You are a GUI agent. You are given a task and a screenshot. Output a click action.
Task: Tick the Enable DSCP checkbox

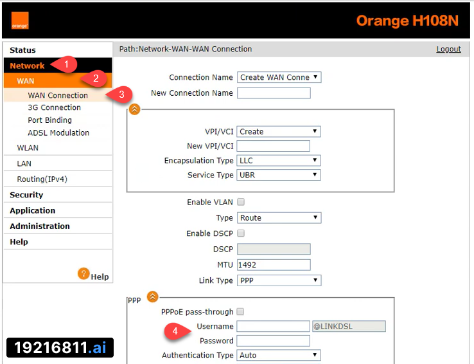tap(241, 233)
